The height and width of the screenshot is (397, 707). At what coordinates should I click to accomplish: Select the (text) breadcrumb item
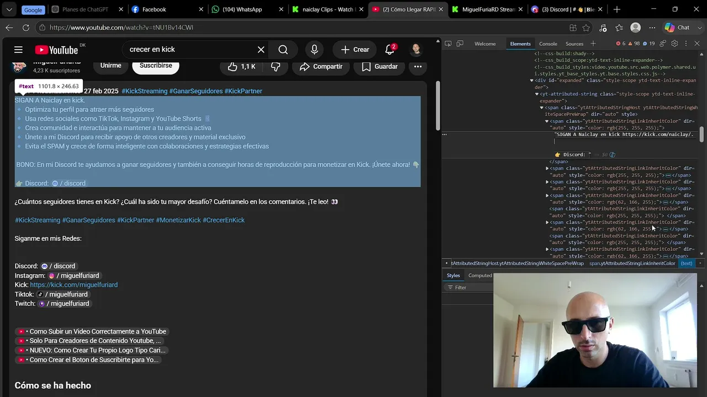(686, 264)
